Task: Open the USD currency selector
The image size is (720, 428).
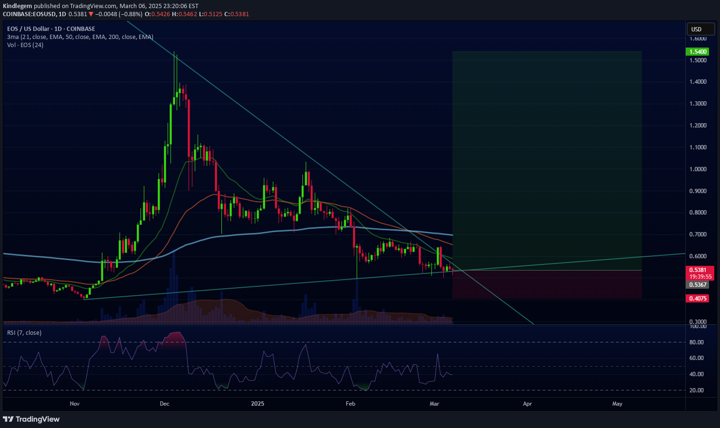Action: click(x=700, y=29)
